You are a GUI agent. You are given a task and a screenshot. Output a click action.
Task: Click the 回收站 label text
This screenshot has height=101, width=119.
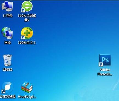coord(7,70)
